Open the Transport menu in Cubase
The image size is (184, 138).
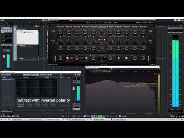[26, 18]
